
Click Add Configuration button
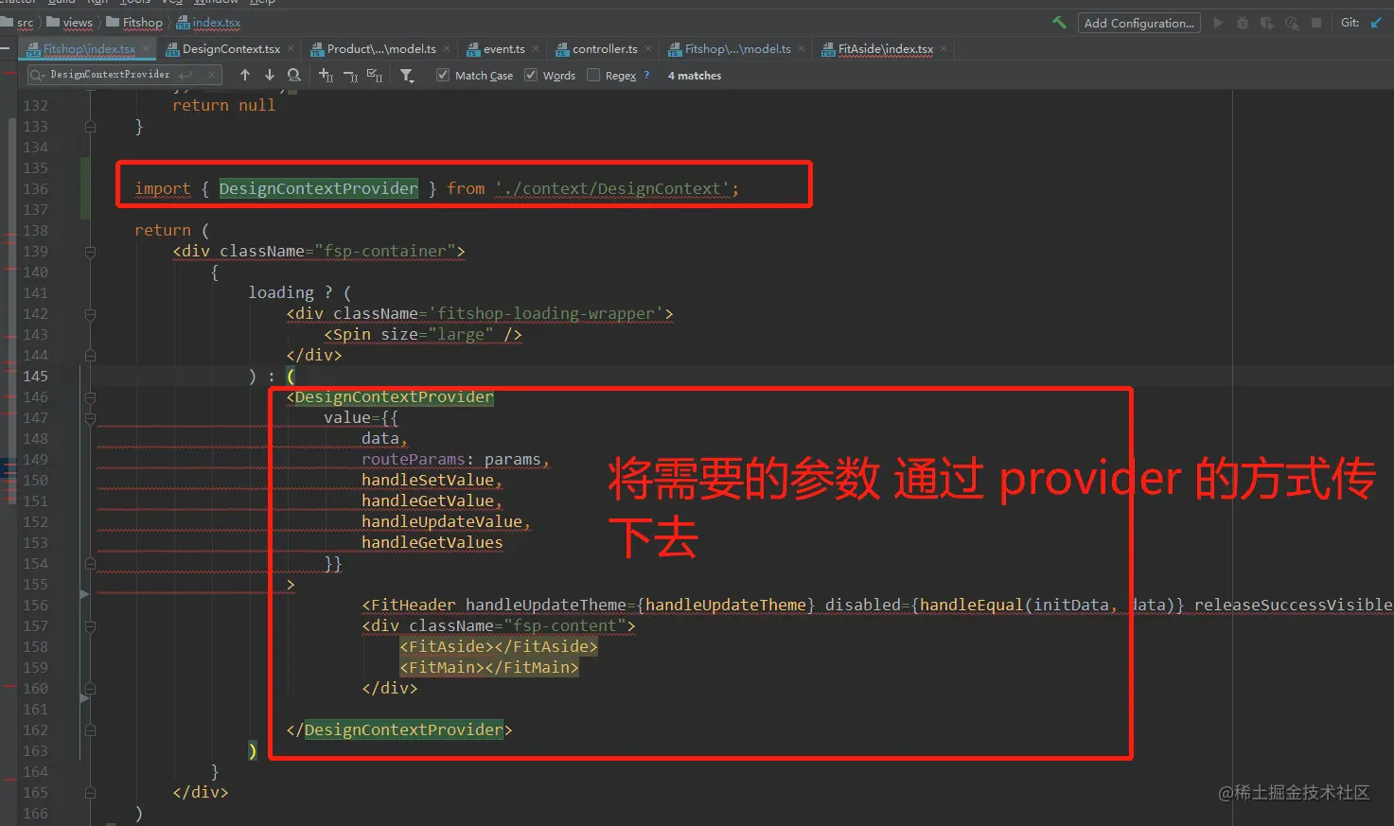click(x=1139, y=23)
